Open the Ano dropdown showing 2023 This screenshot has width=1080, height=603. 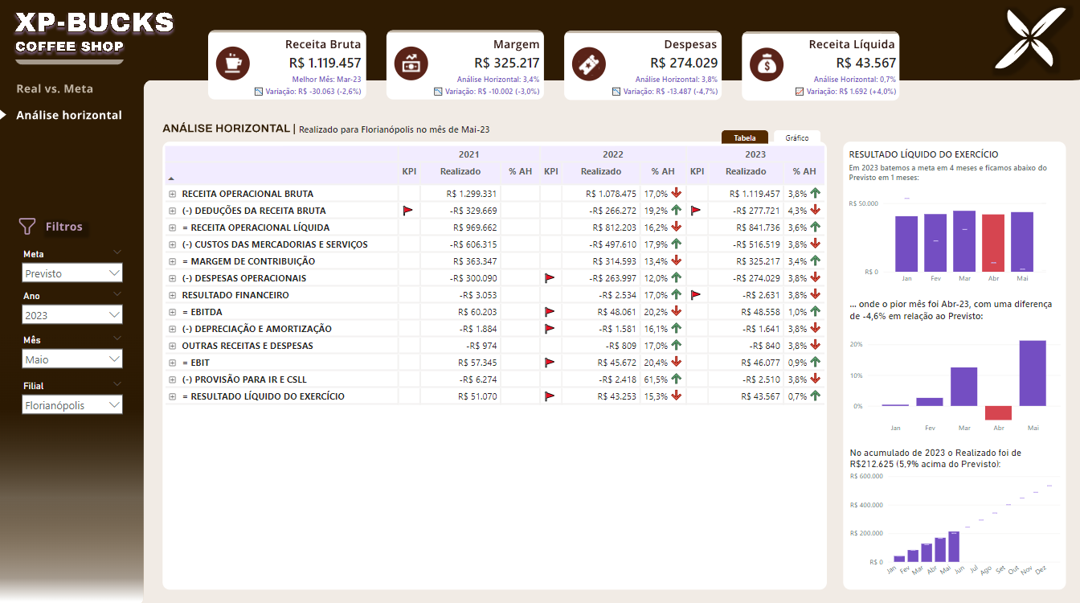[73, 316]
